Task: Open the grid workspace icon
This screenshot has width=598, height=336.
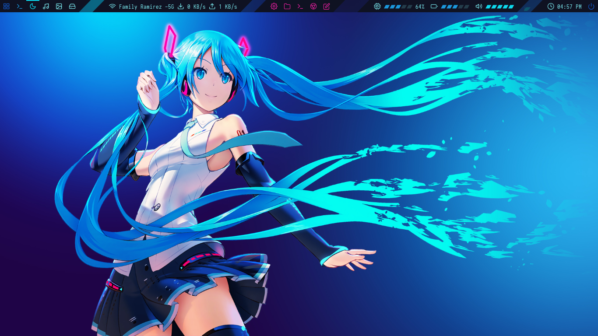Action: pos(6,7)
